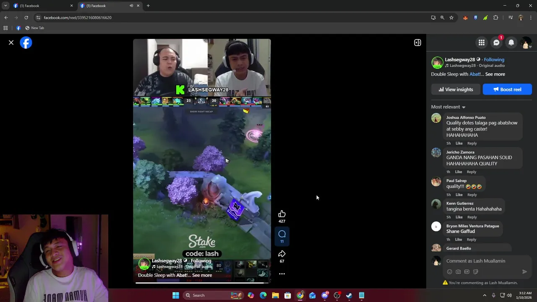Like Jericho Zamora's comment
Image resolution: width=537 pixels, height=302 pixels.
(459, 172)
